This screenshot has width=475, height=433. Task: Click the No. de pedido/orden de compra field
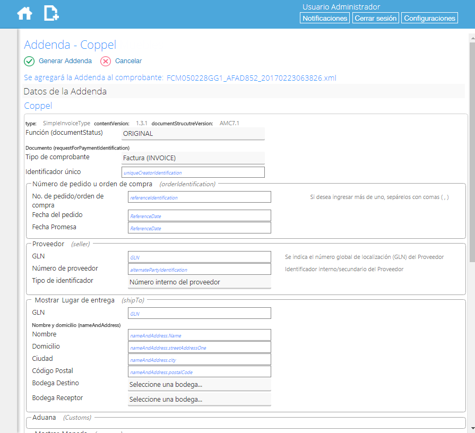pyautogui.click(x=200, y=197)
